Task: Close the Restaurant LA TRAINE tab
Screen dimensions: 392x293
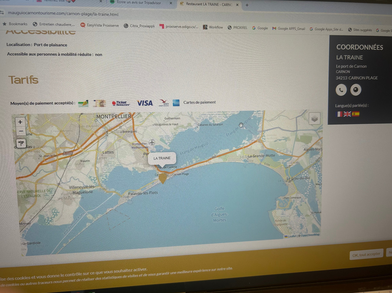Action: [237, 5]
